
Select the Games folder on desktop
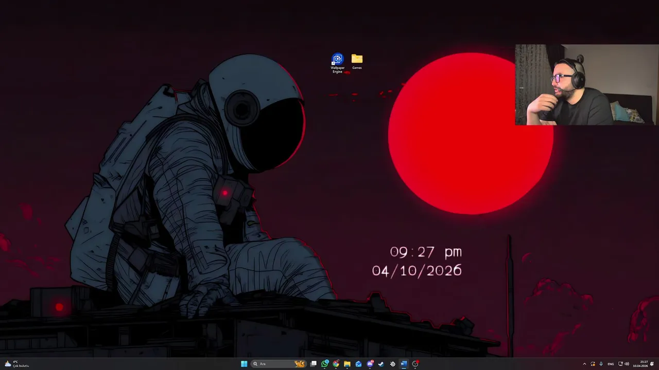(x=357, y=61)
